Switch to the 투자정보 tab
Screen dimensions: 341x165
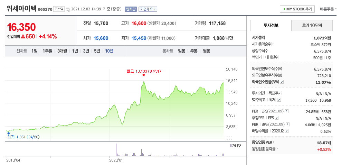click(x=271, y=25)
